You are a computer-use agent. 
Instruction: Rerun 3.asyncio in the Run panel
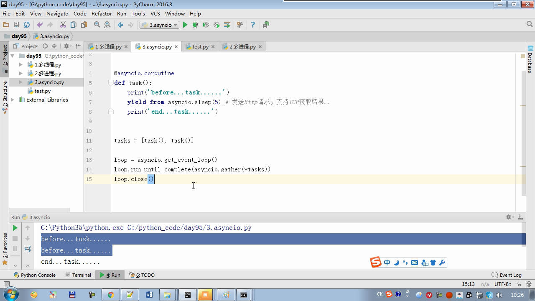click(x=15, y=228)
